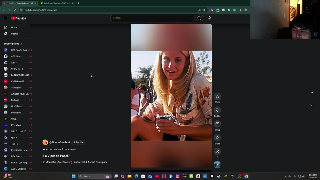Open Netflix from the taskbar
The height and width of the screenshot is (180, 320).
[x=164, y=176]
